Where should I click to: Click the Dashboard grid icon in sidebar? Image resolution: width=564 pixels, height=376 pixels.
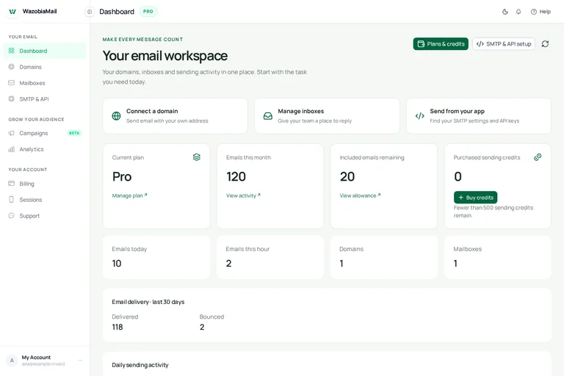click(x=12, y=51)
